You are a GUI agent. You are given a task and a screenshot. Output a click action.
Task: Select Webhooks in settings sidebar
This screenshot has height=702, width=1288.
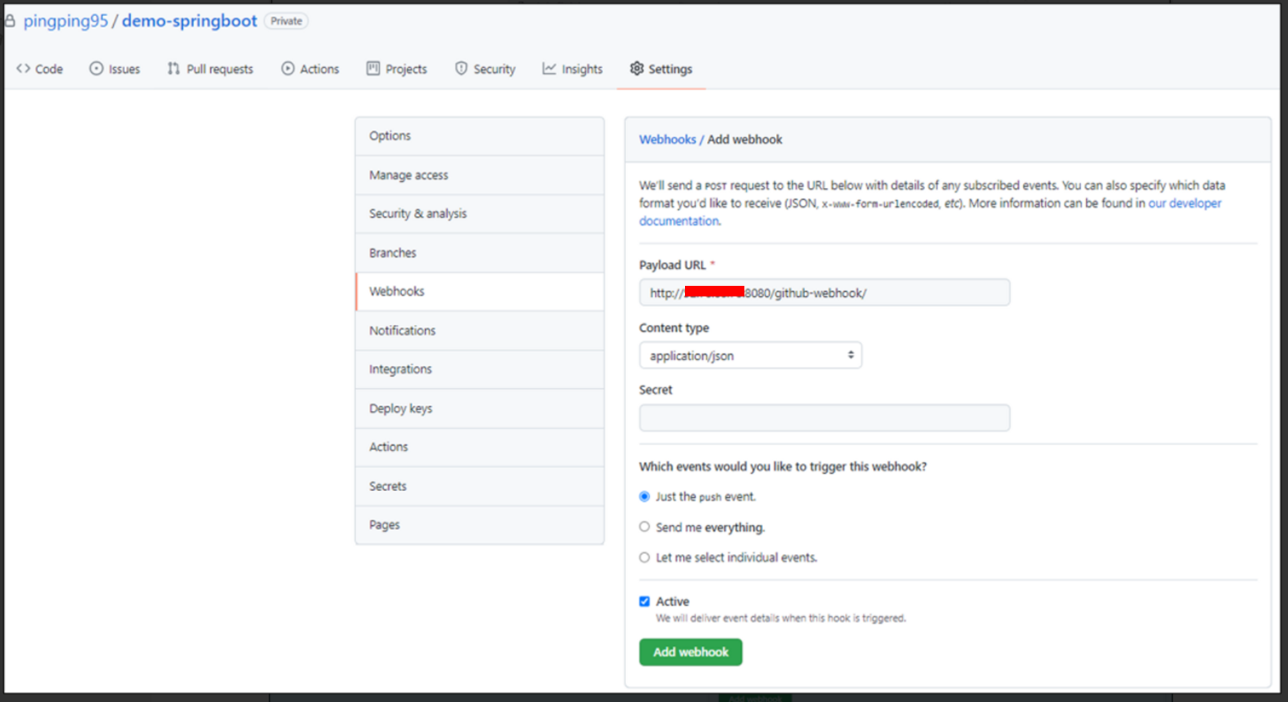point(480,291)
